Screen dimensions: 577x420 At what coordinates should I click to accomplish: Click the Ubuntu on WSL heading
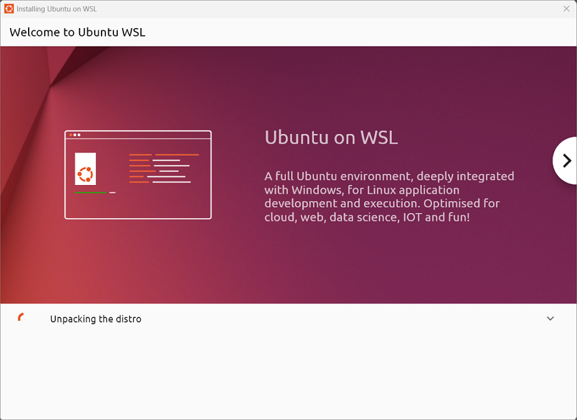pos(331,137)
